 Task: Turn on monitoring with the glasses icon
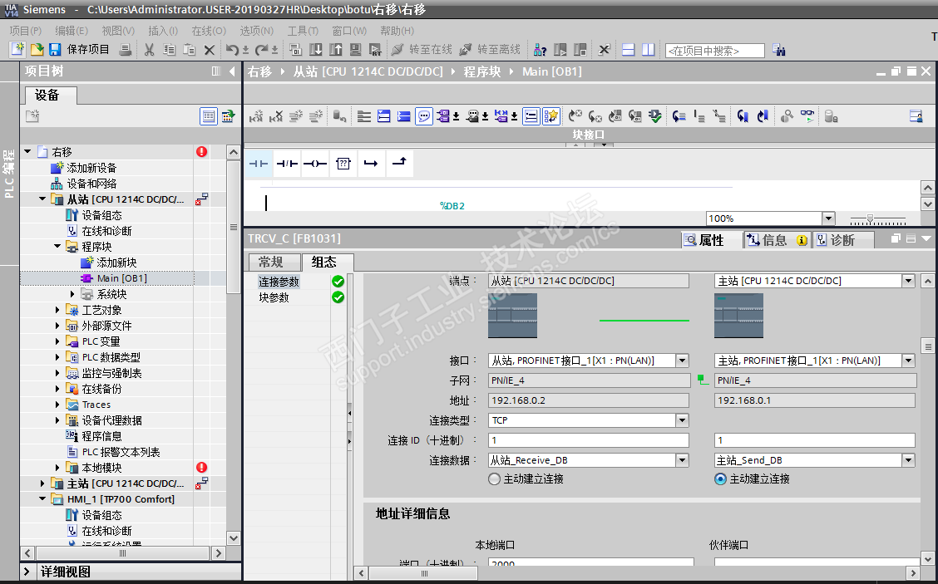pyautogui.click(x=807, y=116)
